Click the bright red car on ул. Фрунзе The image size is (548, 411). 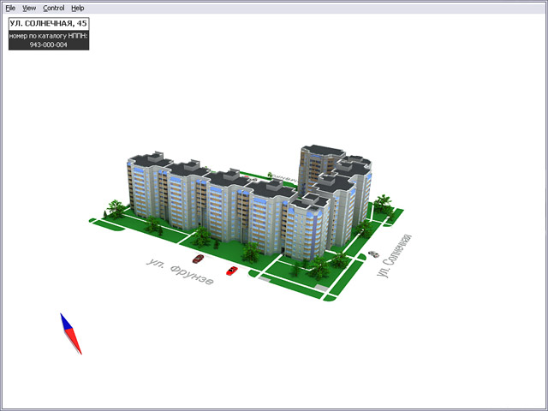231,271
